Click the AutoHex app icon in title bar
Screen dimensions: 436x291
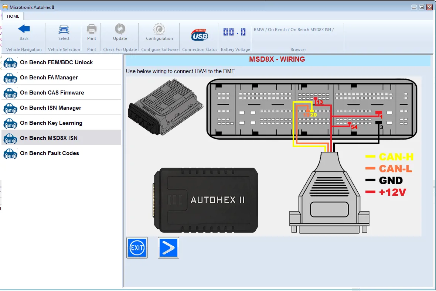(x=5, y=7)
